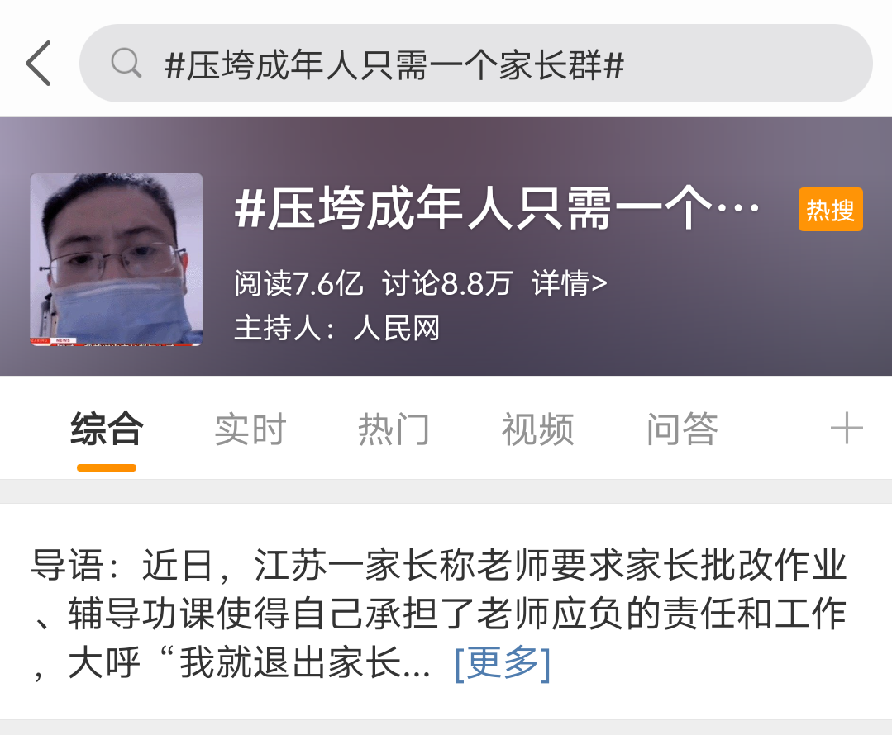Viewport: 892px width, 735px height.
Task: Click the search field with hashtag text
Action: (x=475, y=63)
